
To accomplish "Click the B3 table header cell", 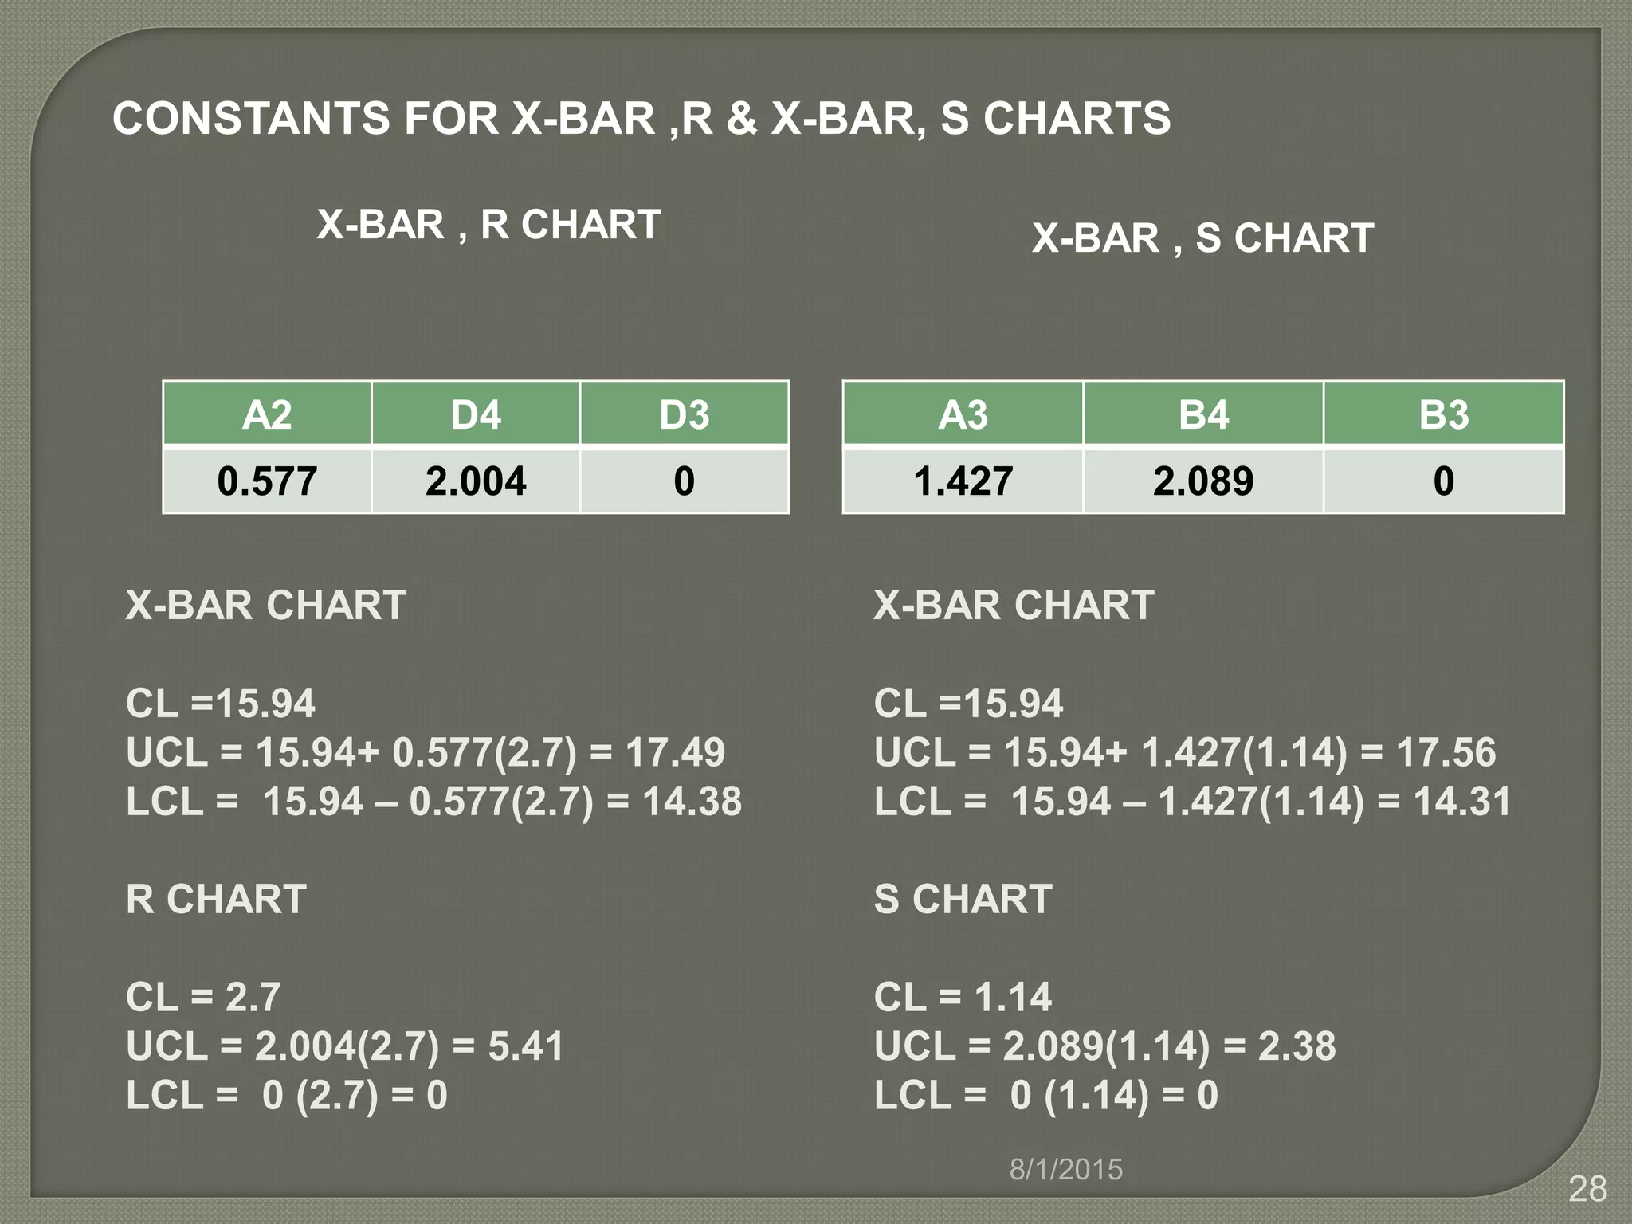I will pos(1443,414).
